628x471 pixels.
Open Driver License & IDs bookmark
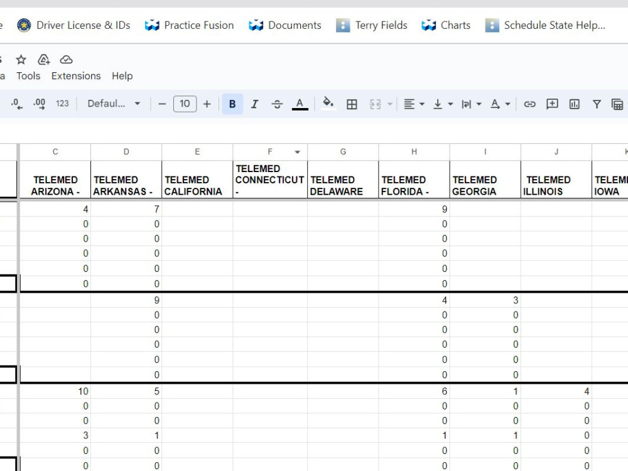73,25
